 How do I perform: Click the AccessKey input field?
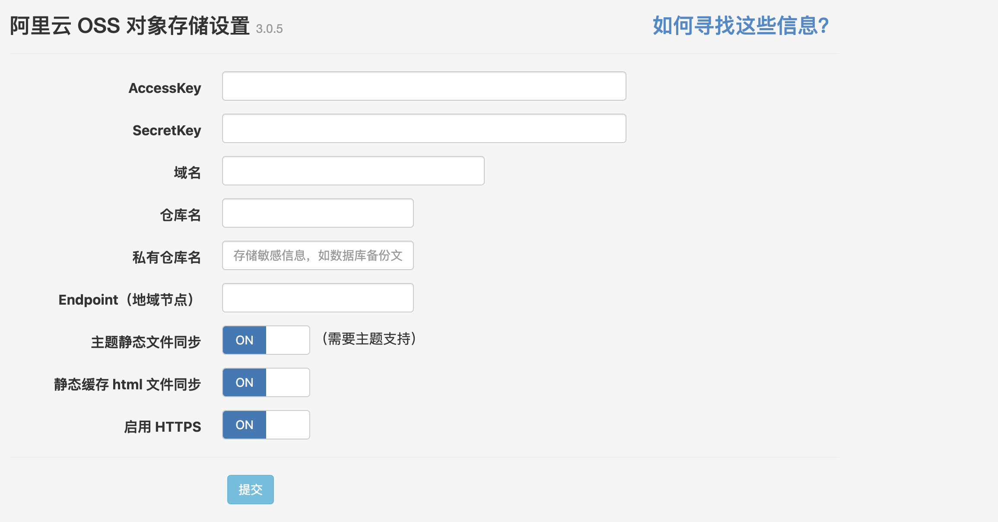point(424,86)
